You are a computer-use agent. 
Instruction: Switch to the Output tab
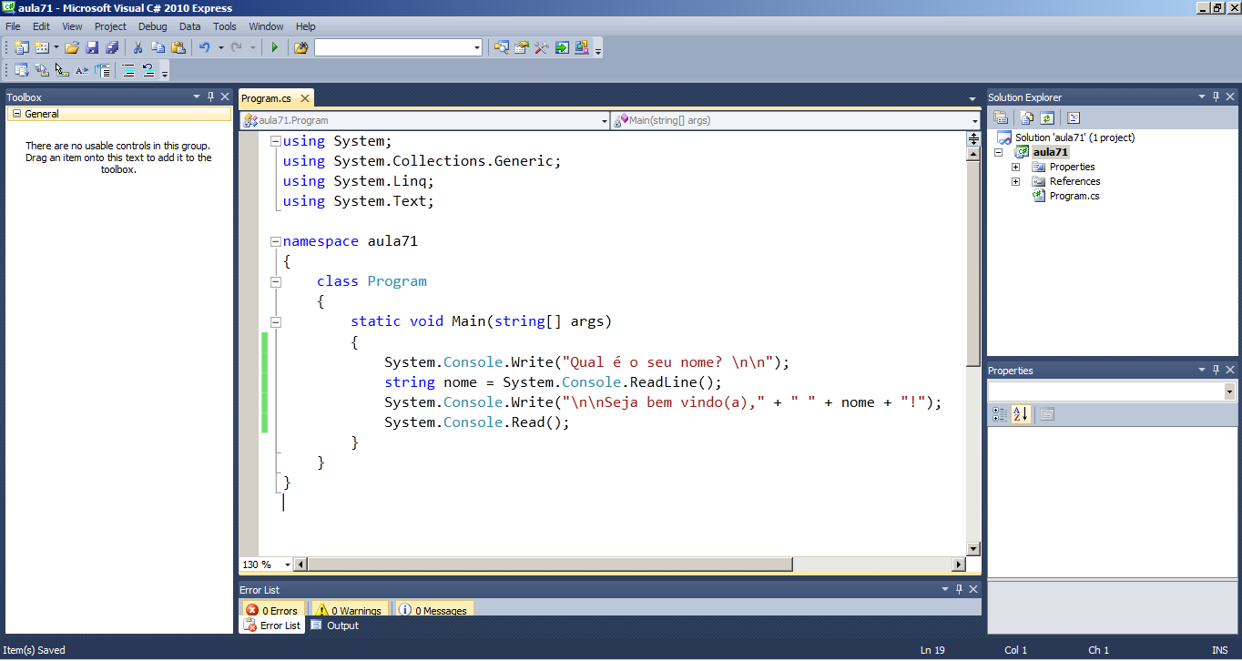point(335,625)
